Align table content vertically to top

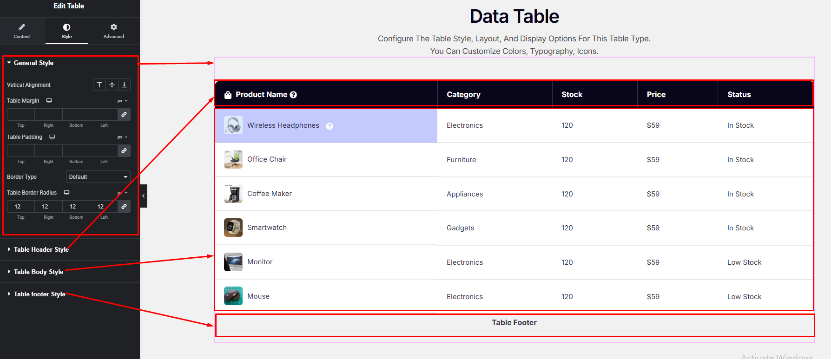pyautogui.click(x=99, y=85)
